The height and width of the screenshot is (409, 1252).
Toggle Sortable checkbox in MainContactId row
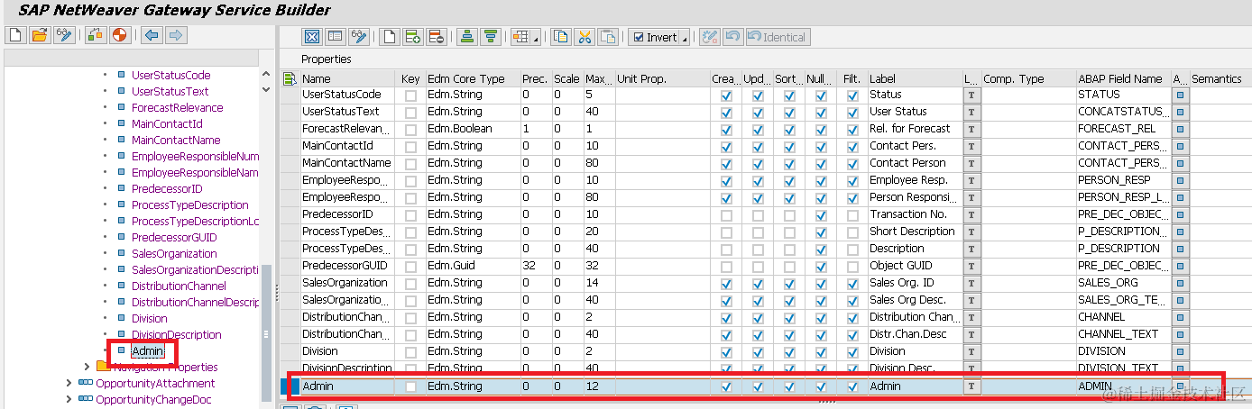[x=789, y=147]
